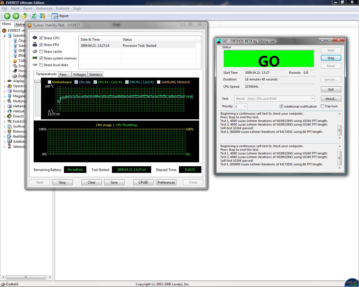Click the Biztonság shield icon in tree
The width and height of the screenshot is (359, 287).
pyautogui.click(x=10, y=131)
